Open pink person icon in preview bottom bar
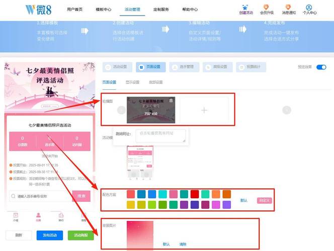This screenshot has width=334, height=251. click(38, 217)
